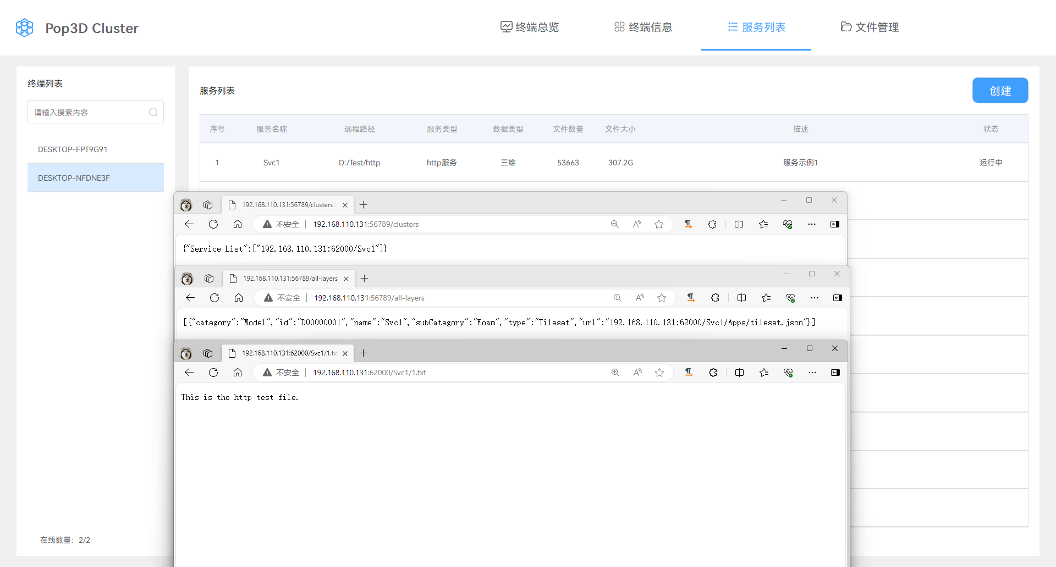Open split screen icon in all-layers window
This screenshot has width=1056, height=567.
(741, 298)
